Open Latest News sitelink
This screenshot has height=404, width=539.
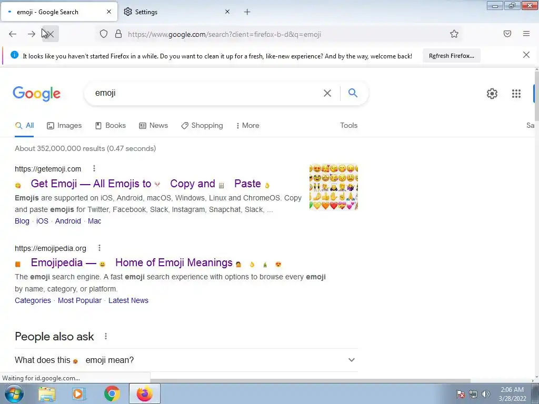point(128,300)
